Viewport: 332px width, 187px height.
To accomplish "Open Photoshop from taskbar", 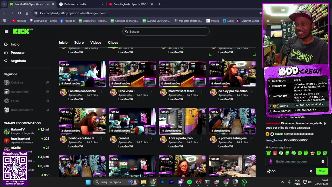I will [x=162, y=182].
